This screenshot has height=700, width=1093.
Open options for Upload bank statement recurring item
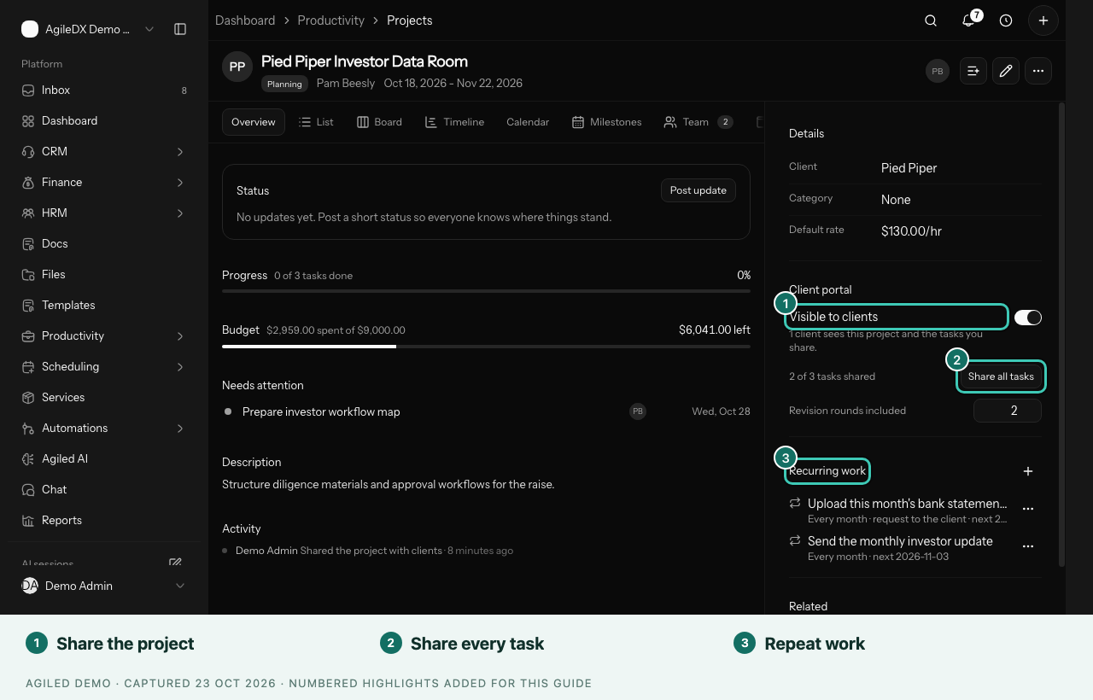1028,509
